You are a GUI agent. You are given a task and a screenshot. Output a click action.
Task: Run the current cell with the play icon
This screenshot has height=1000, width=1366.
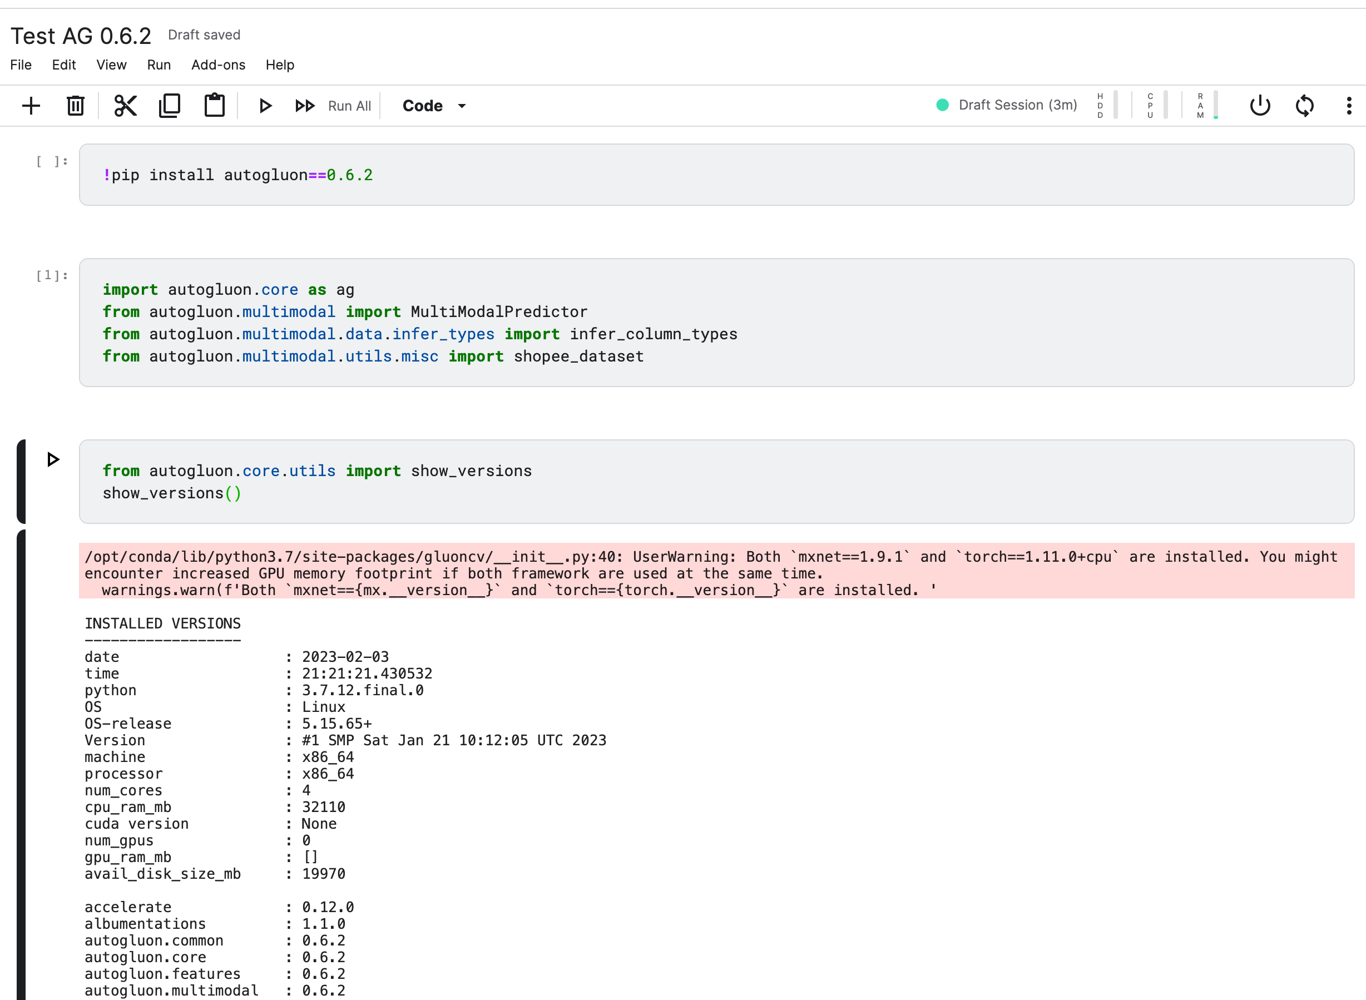point(265,105)
